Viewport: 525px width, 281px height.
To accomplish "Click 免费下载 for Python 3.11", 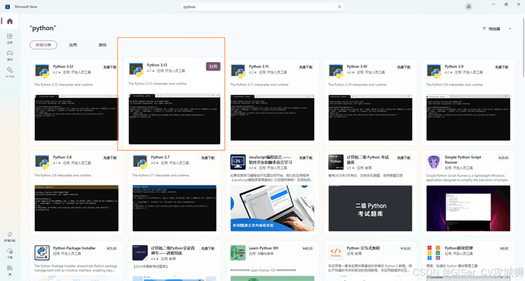I will pos(305,67).
